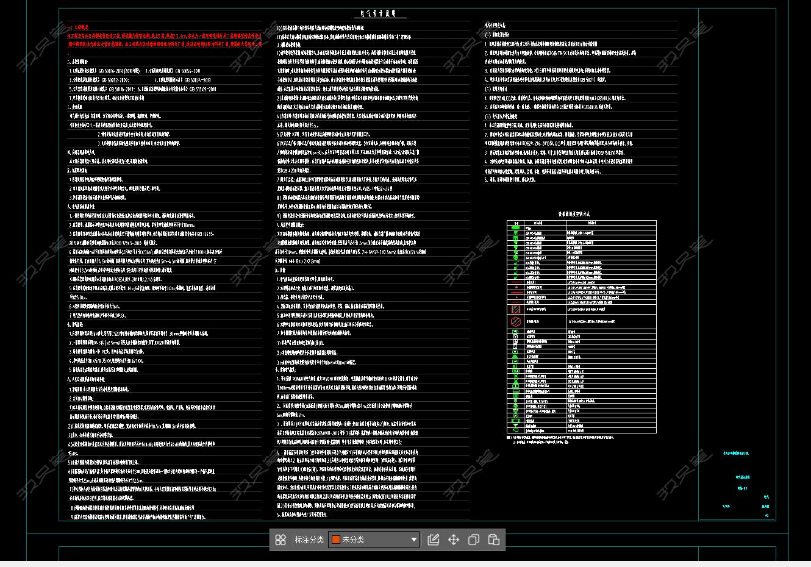Click the solid green rectangle in legend's first row
This screenshot has height=567, width=811.
click(516, 228)
